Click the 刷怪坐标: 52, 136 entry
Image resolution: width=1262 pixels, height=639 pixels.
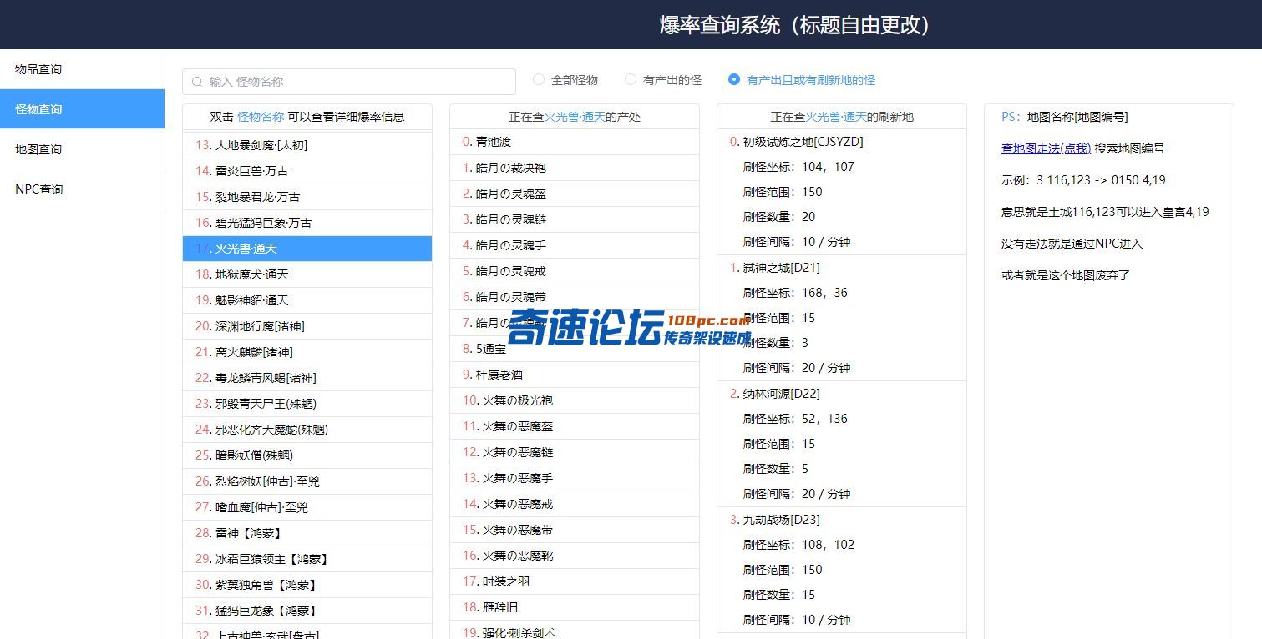795,419
